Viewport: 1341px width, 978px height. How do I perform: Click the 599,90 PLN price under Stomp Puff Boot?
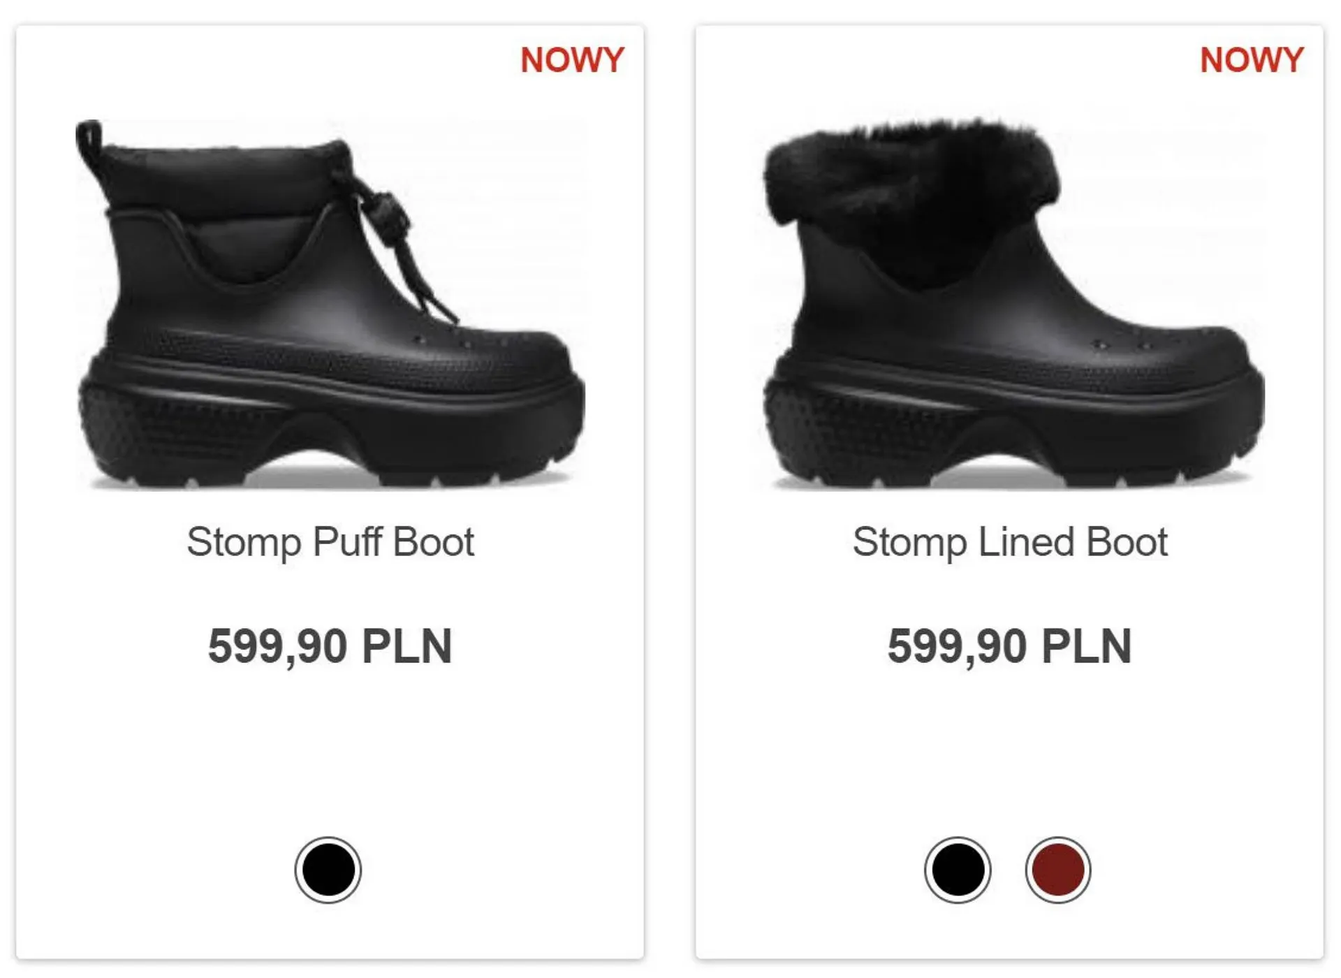[330, 646]
